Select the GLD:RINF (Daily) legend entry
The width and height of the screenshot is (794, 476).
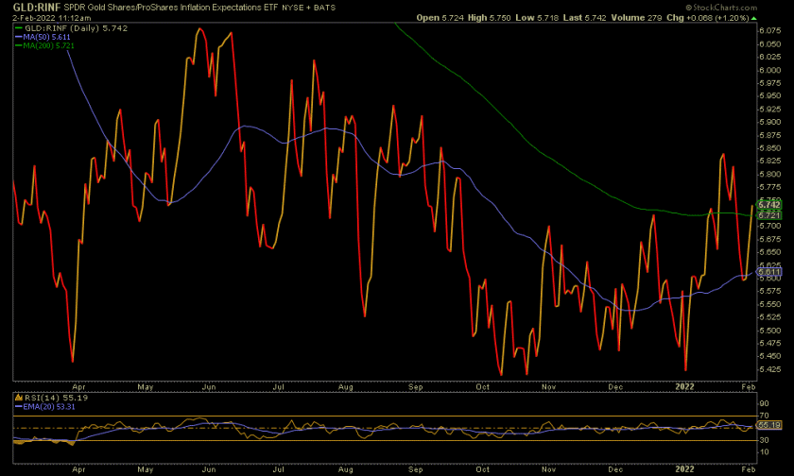59,28
